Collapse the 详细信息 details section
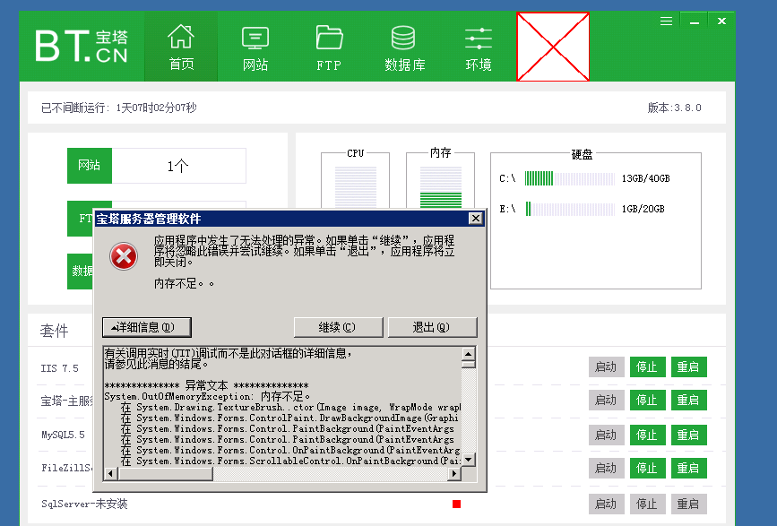 pyautogui.click(x=147, y=327)
